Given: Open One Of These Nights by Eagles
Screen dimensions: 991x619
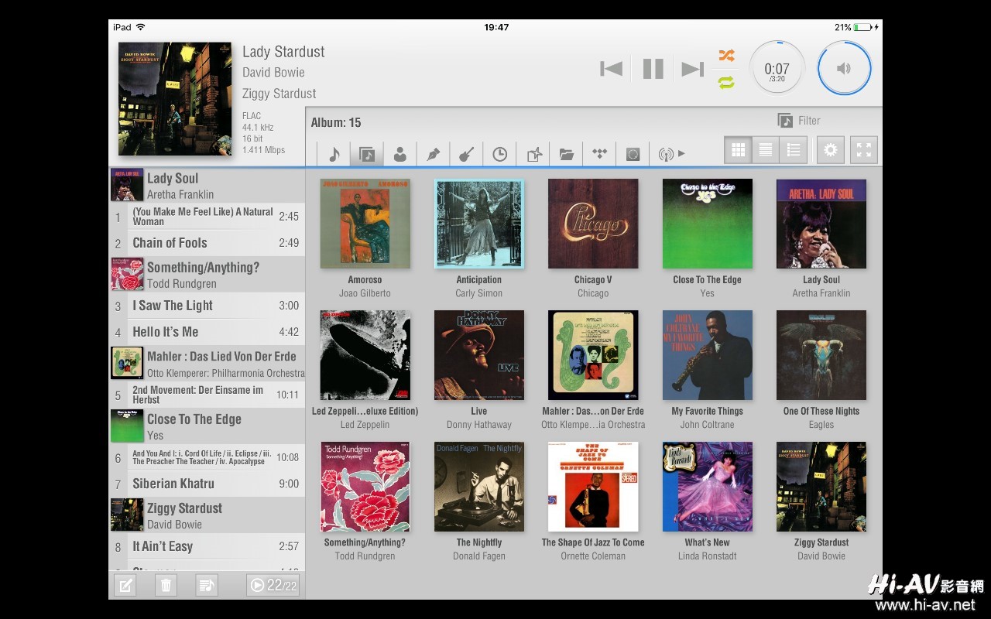Looking at the screenshot, I should coord(821,355).
